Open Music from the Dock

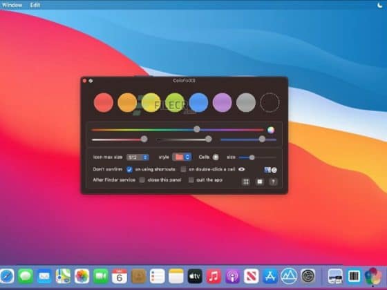[214, 276]
